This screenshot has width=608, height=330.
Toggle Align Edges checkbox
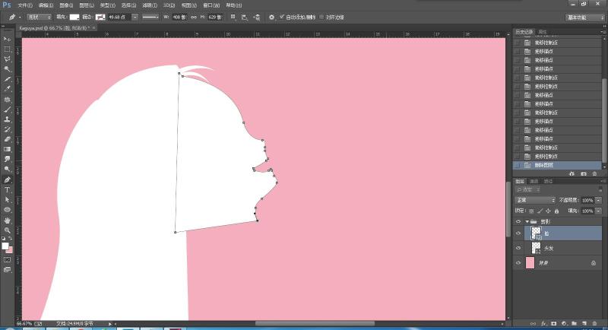(x=321, y=17)
